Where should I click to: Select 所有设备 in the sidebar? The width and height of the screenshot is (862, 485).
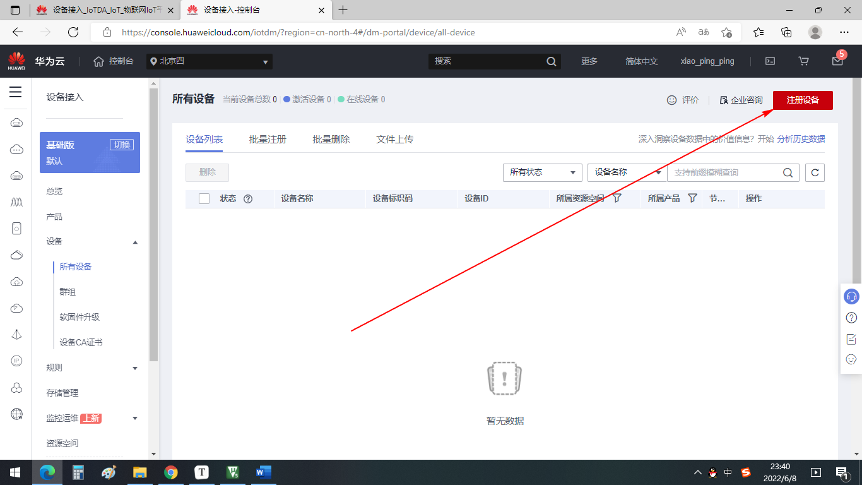coord(76,266)
